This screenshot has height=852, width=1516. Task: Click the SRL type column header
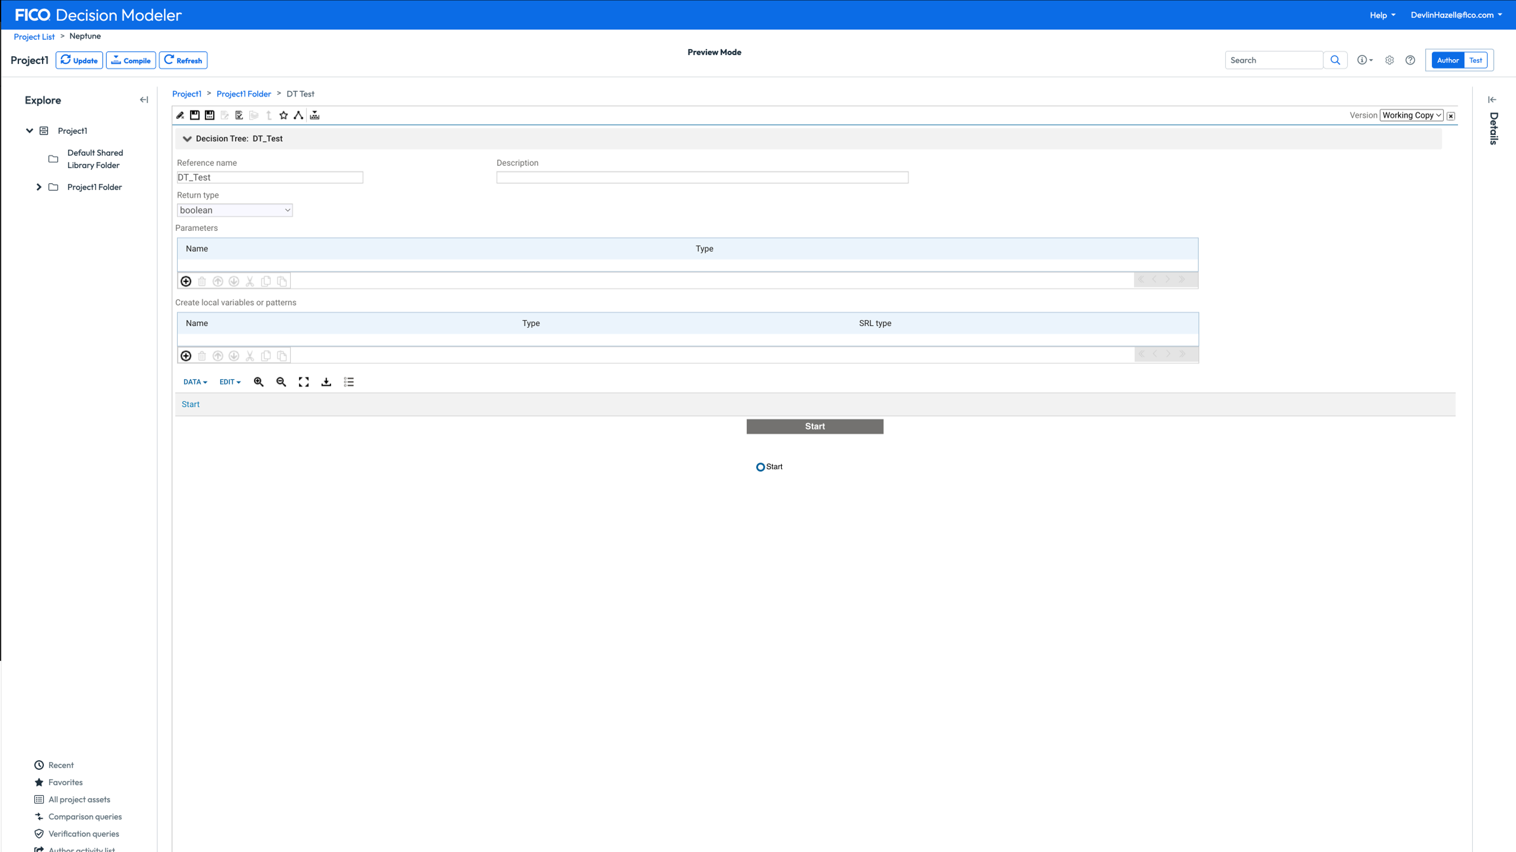[875, 324]
